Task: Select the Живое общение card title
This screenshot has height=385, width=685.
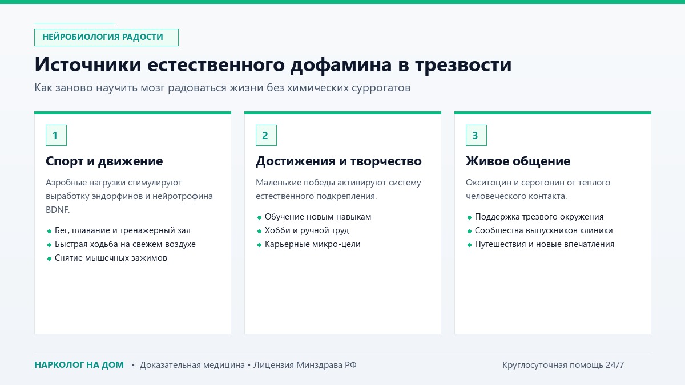Action: pos(518,161)
